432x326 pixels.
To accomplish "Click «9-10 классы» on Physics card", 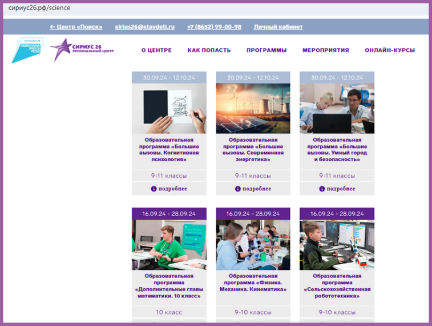I will pos(253,312).
